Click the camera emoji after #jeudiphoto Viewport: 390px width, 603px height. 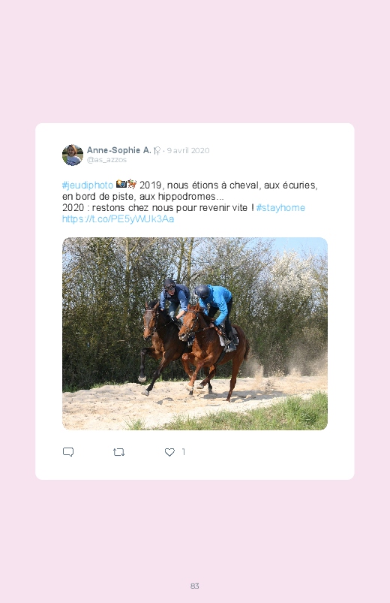(x=121, y=184)
